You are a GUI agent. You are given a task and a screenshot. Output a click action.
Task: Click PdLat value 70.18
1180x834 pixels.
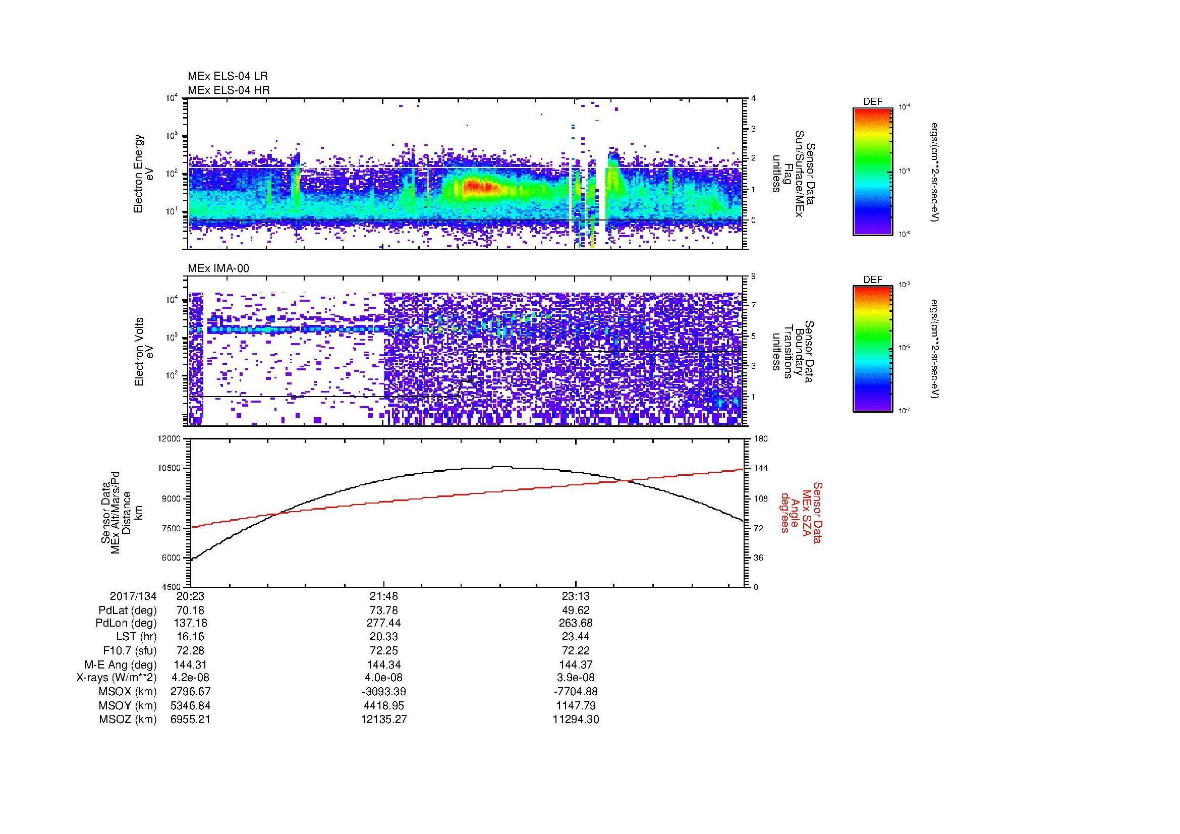(x=190, y=610)
